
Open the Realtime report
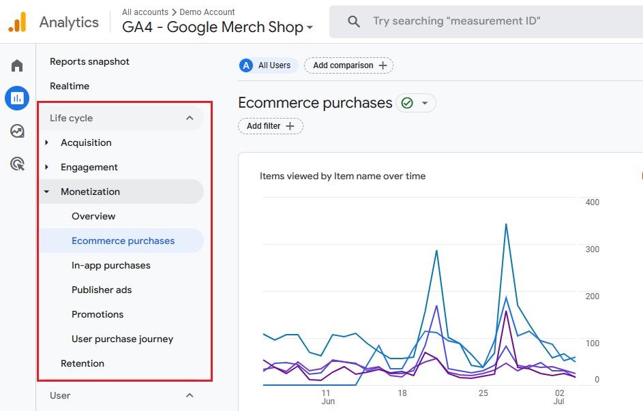70,86
